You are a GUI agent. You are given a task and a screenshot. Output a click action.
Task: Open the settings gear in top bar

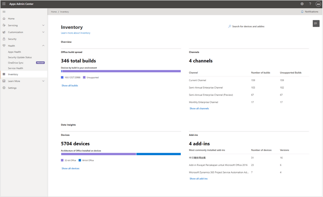point(302,4)
